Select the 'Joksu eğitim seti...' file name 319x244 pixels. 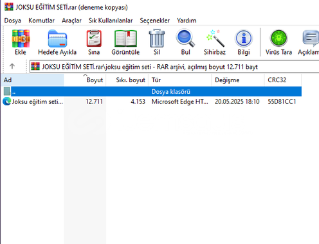point(37,101)
